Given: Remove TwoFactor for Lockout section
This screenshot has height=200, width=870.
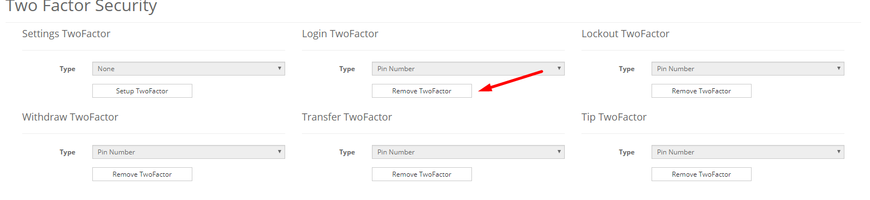Looking at the screenshot, I should pos(702,91).
